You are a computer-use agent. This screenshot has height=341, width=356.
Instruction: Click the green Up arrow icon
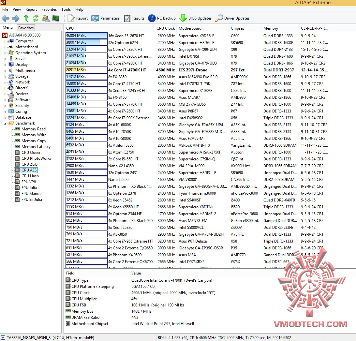[26, 18]
